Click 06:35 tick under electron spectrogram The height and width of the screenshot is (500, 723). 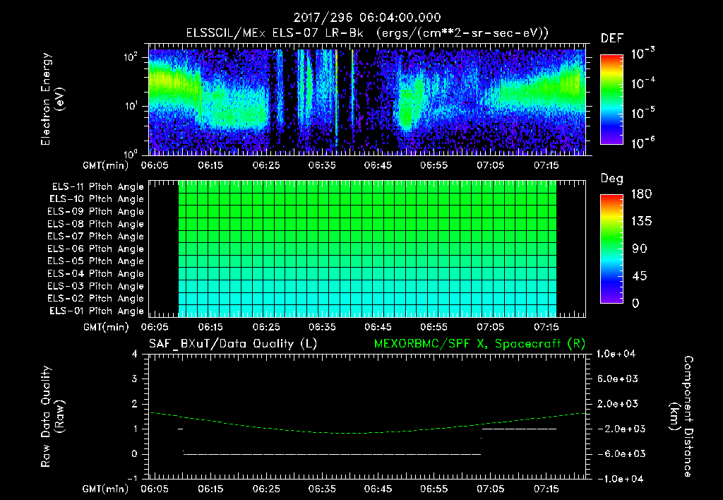click(x=322, y=165)
